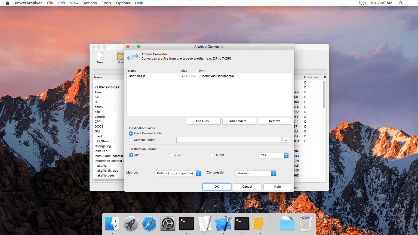Click the blue convert arrows icon
The image size is (418, 235).
click(x=133, y=57)
